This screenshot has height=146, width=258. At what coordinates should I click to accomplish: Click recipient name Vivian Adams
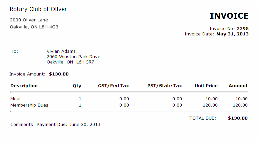coord(61,51)
